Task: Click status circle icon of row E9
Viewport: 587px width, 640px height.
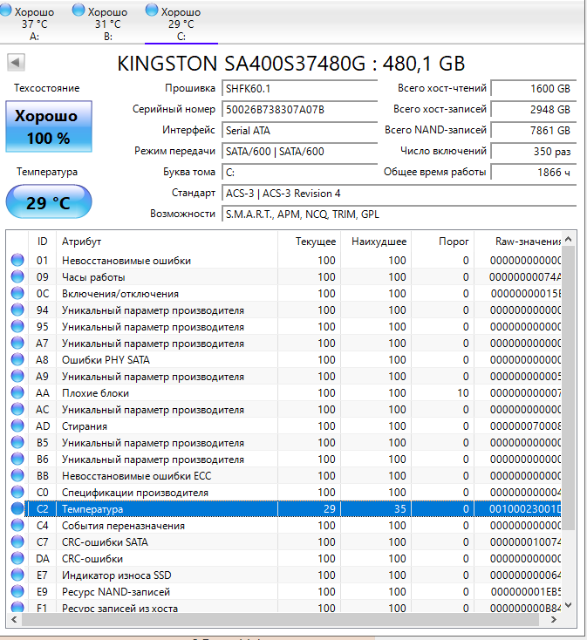Action: (17, 591)
